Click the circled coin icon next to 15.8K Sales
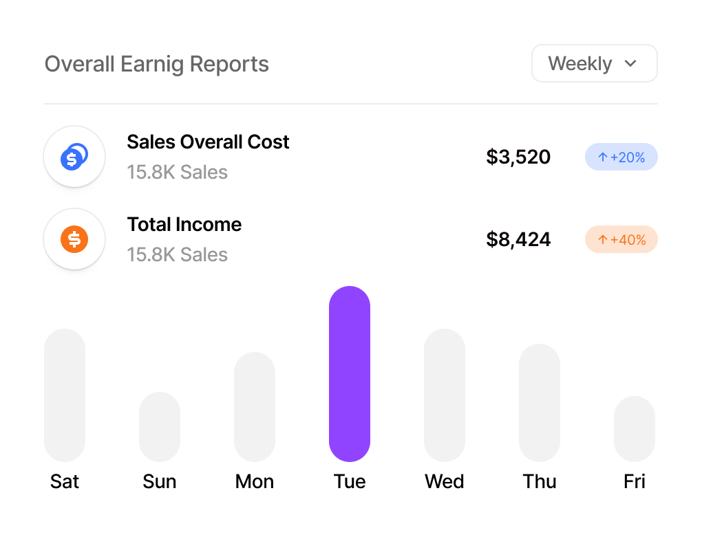Image resolution: width=702 pixels, height=539 pixels. tap(74, 157)
